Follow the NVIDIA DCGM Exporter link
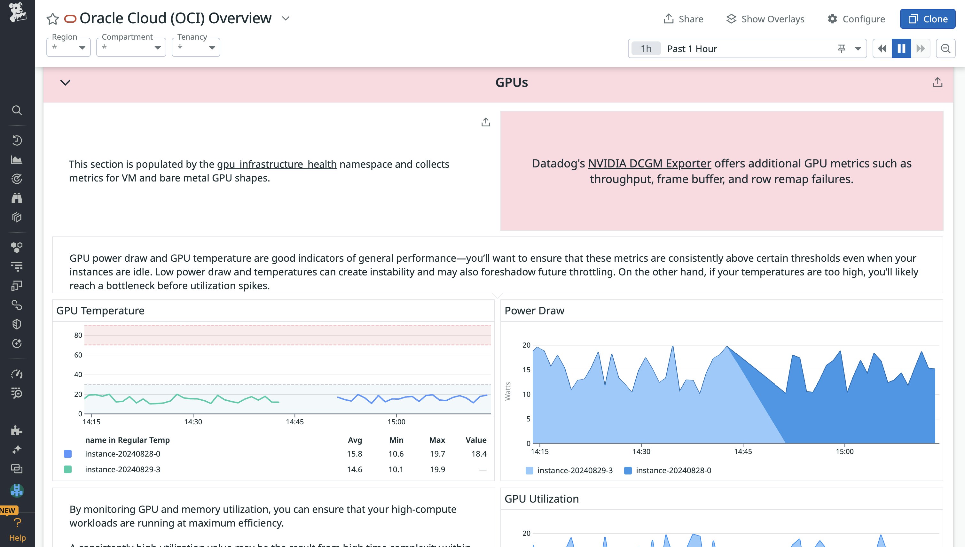The height and width of the screenshot is (547, 965). tap(649, 163)
